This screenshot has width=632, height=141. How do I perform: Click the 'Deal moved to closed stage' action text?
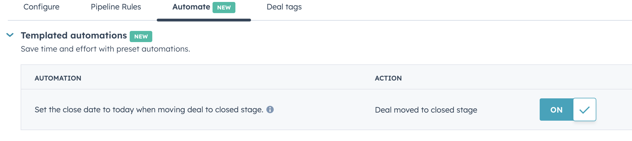[426, 110]
